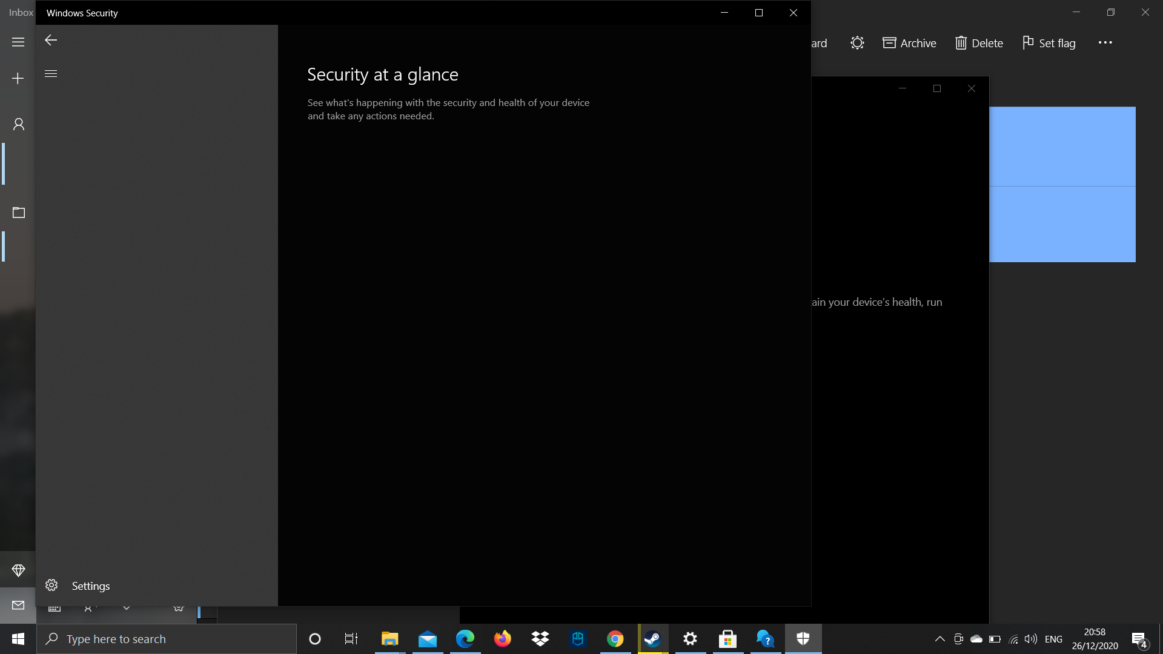Open Dropbox from taskbar

tap(540, 639)
